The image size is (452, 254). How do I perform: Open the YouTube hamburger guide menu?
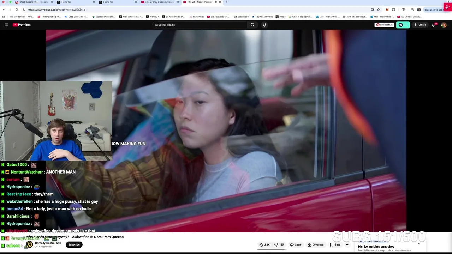6,25
